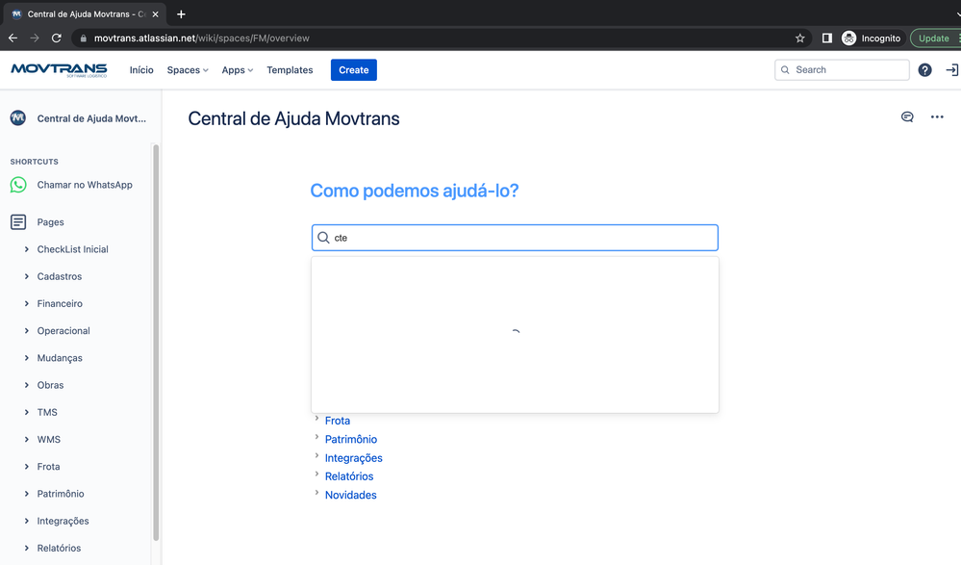Click the top-bar Search field
961x565 pixels.
tap(842, 70)
